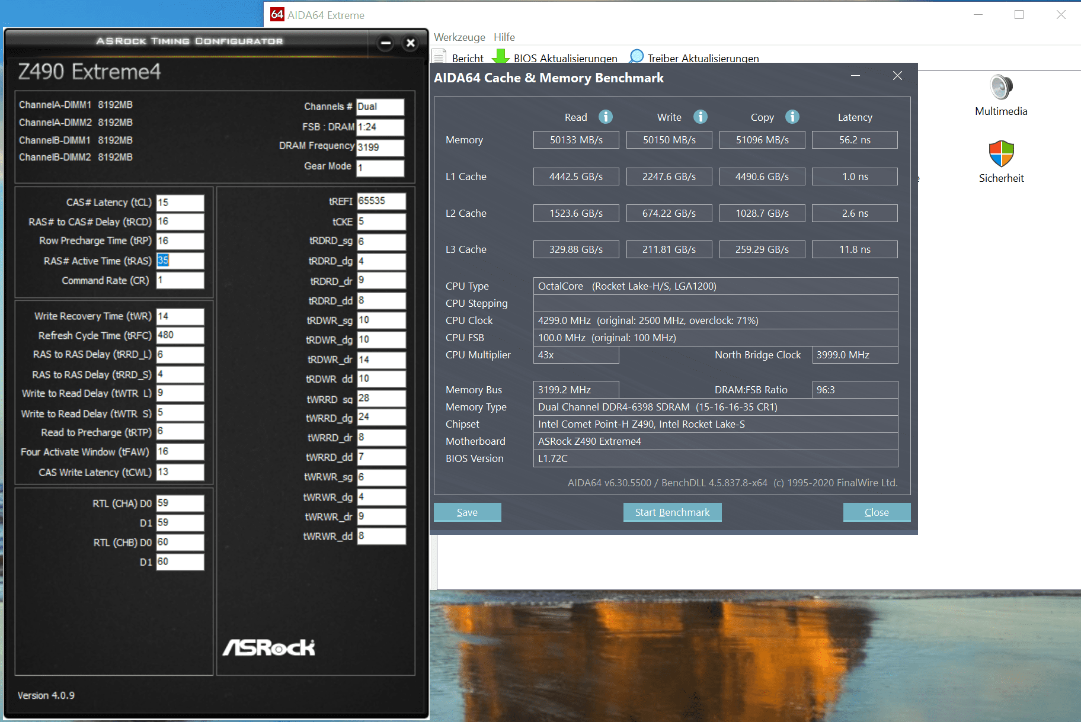Click the tRRD_S input field
Viewport: 1081px width, 722px height.
pos(180,374)
